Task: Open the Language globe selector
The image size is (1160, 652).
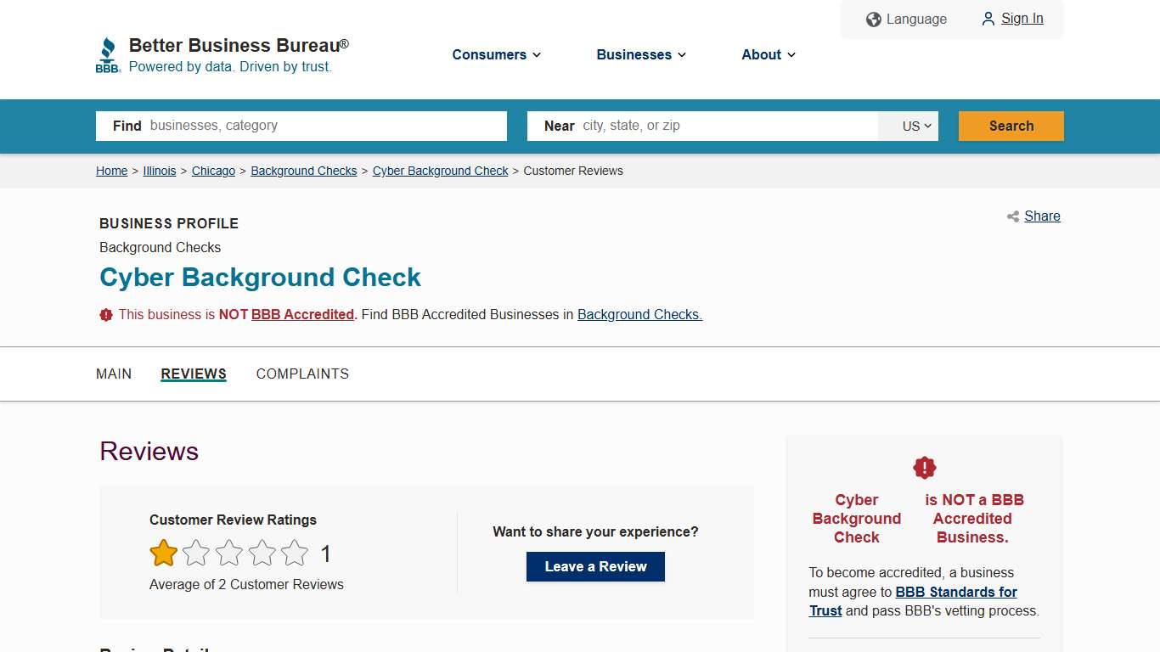Action: click(873, 19)
